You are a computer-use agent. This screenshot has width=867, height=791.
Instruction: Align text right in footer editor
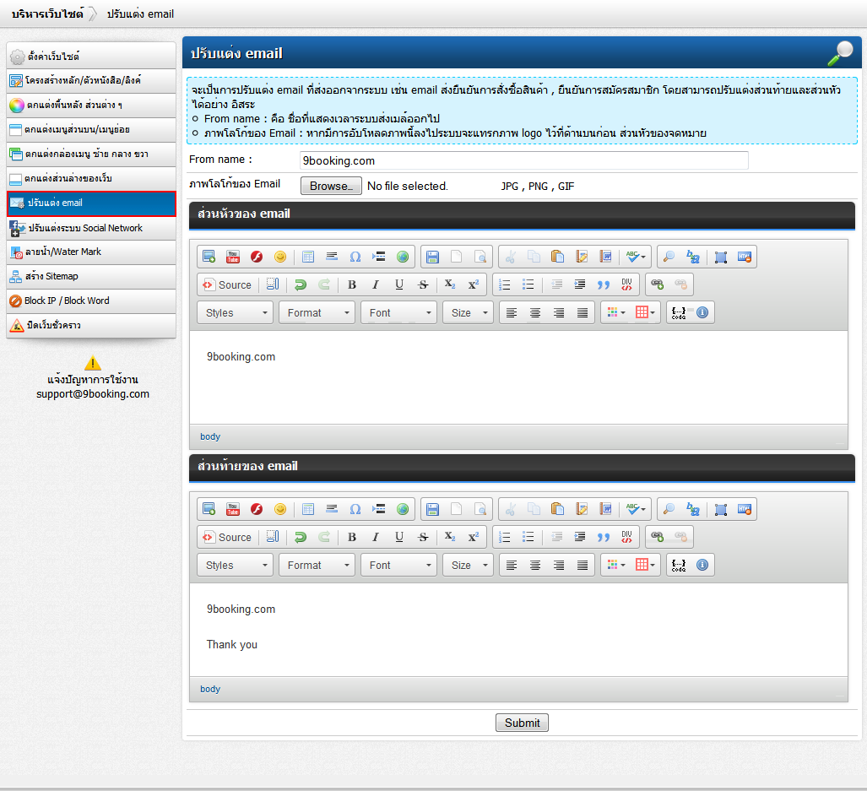(559, 565)
